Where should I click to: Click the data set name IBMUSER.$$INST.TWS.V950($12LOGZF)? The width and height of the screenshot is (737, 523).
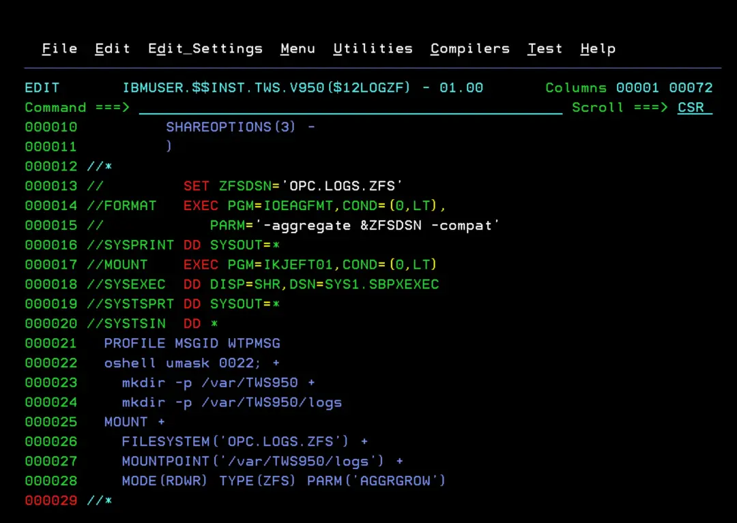point(266,88)
